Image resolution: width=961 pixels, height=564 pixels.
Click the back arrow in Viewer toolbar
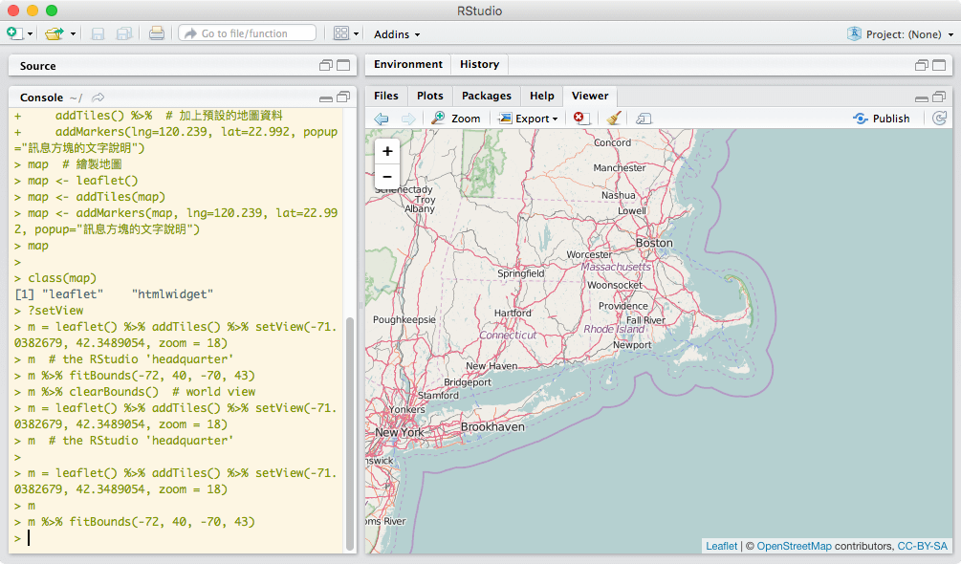[381, 119]
